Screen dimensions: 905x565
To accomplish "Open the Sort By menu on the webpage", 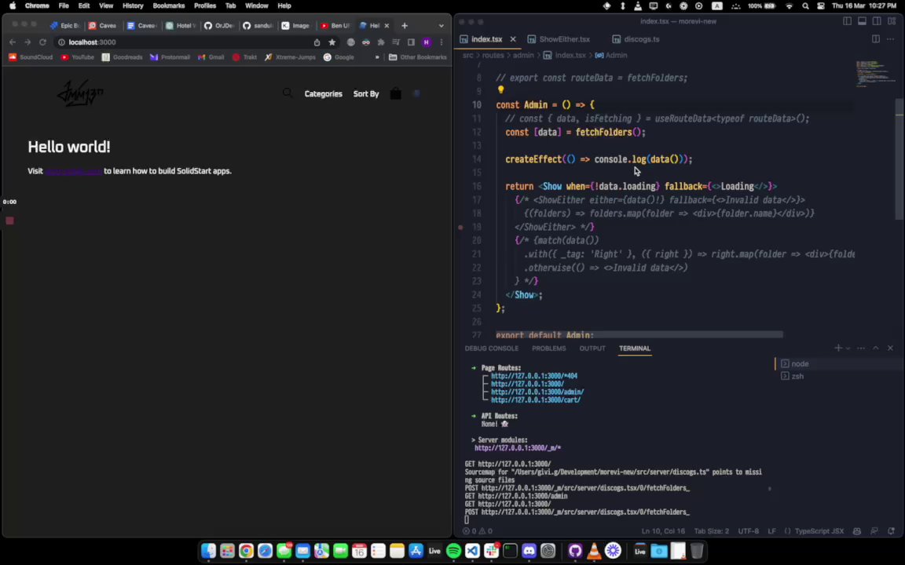I will [x=366, y=93].
